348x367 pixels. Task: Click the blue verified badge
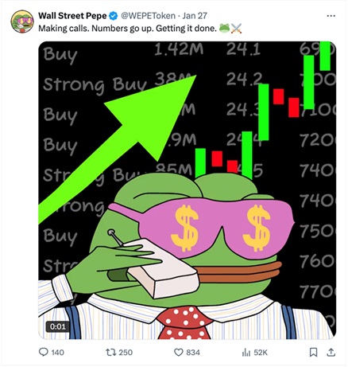click(114, 16)
